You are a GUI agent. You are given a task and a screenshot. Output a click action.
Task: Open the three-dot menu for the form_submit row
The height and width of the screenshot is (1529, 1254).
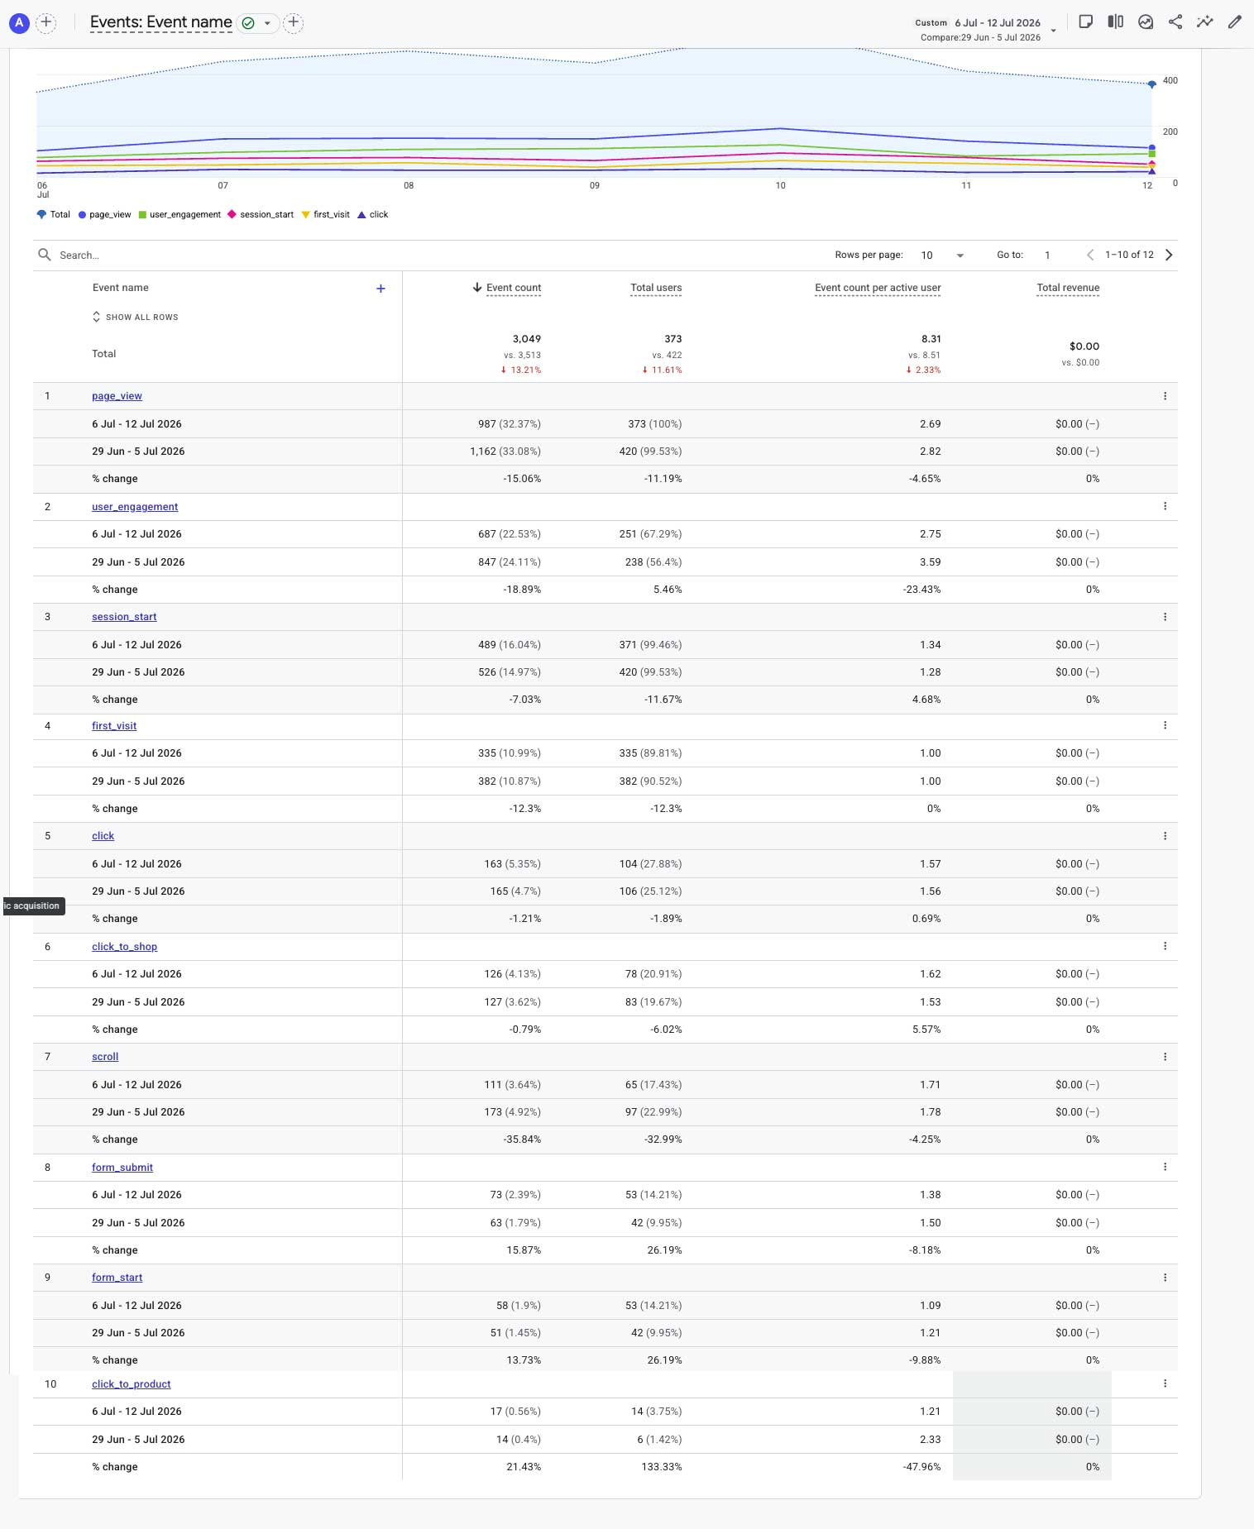[x=1165, y=1167]
